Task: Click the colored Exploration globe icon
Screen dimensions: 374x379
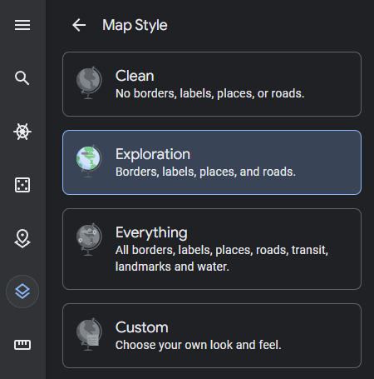Action: [x=89, y=161]
